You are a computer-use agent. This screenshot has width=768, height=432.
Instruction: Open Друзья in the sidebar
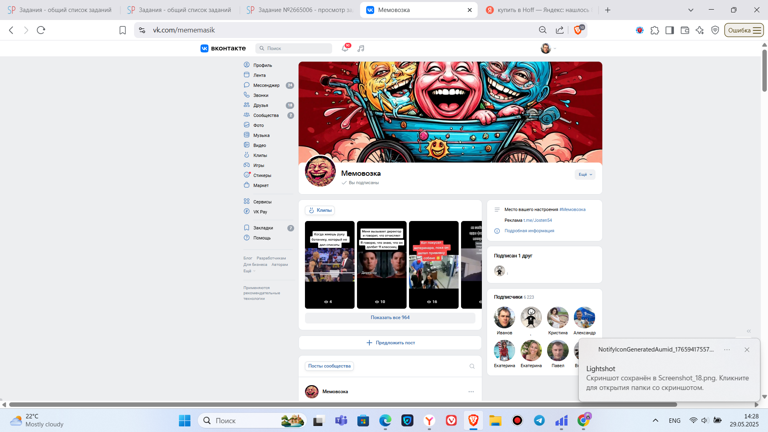tap(261, 105)
